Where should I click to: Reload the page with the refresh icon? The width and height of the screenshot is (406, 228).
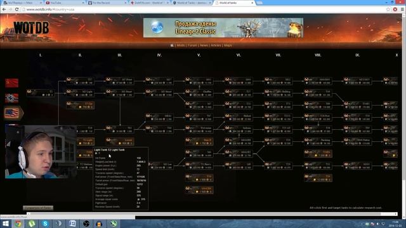pos(17,9)
